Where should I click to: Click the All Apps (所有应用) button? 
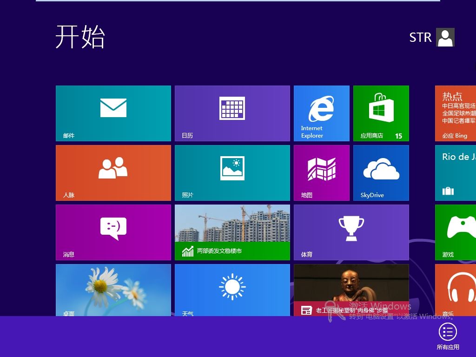(x=448, y=337)
